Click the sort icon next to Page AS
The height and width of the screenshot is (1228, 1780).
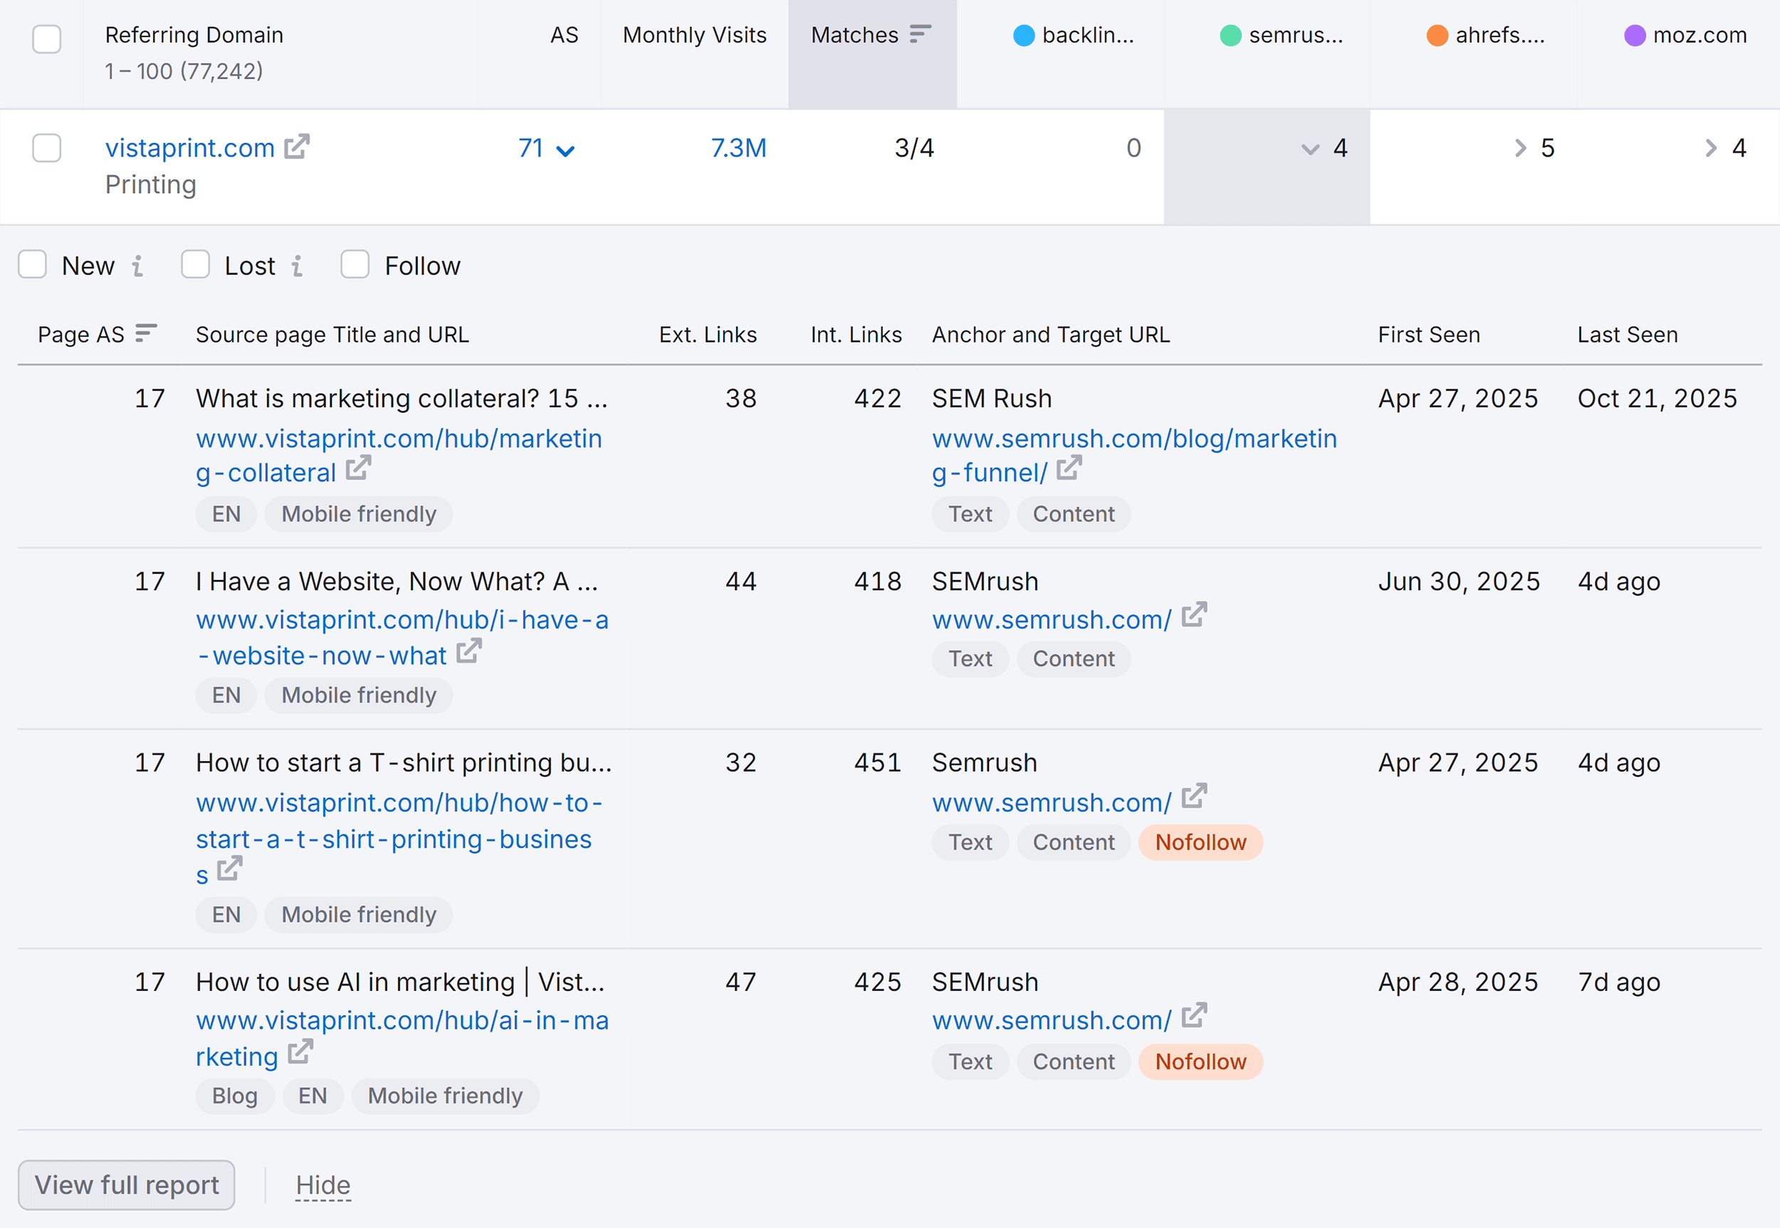coord(145,333)
